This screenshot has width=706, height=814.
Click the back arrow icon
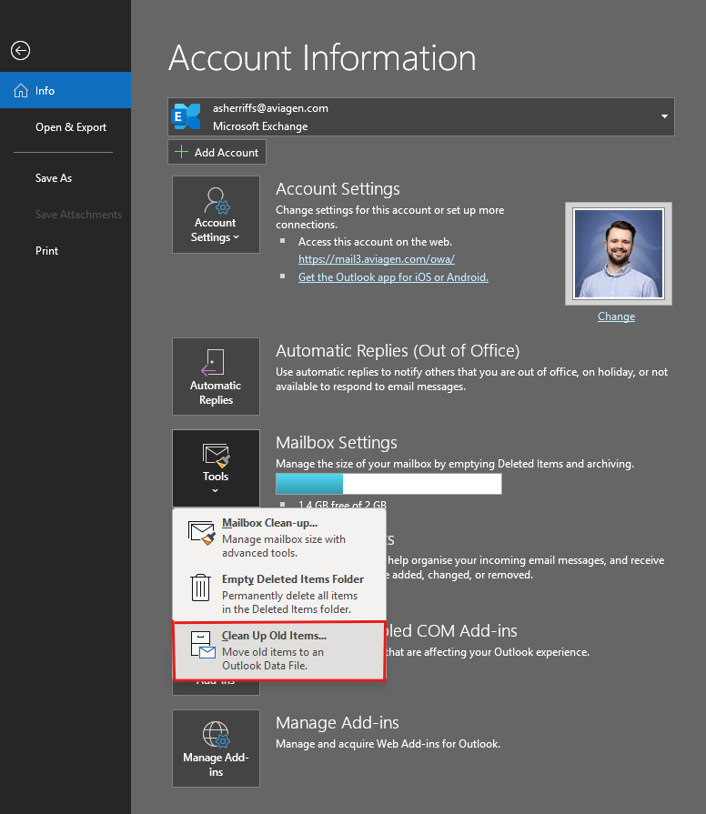click(20, 51)
